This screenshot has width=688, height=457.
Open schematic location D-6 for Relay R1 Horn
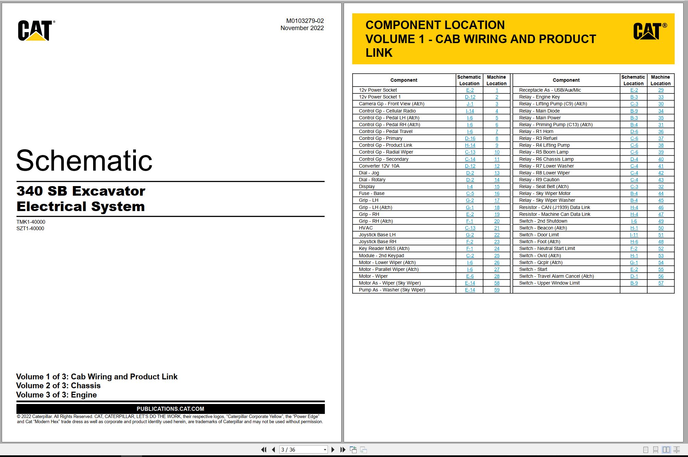(x=634, y=131)
